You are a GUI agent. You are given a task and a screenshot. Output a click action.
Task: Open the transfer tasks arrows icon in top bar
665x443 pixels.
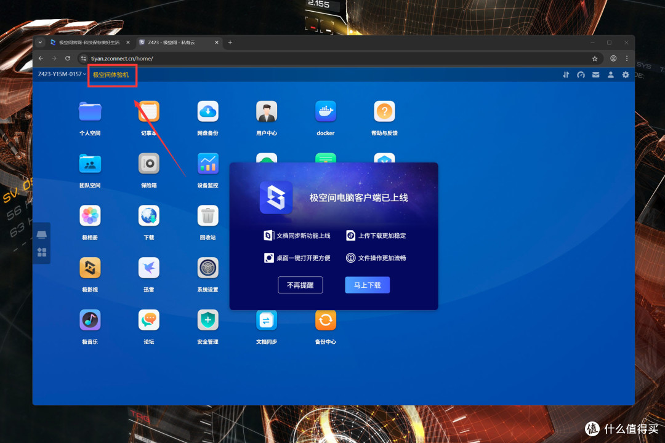coord(566,74)
